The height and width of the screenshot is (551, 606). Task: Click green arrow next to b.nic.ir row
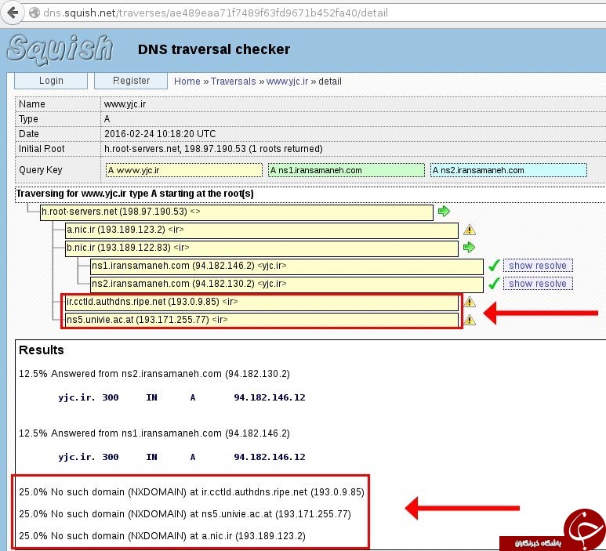click(469, 248)
